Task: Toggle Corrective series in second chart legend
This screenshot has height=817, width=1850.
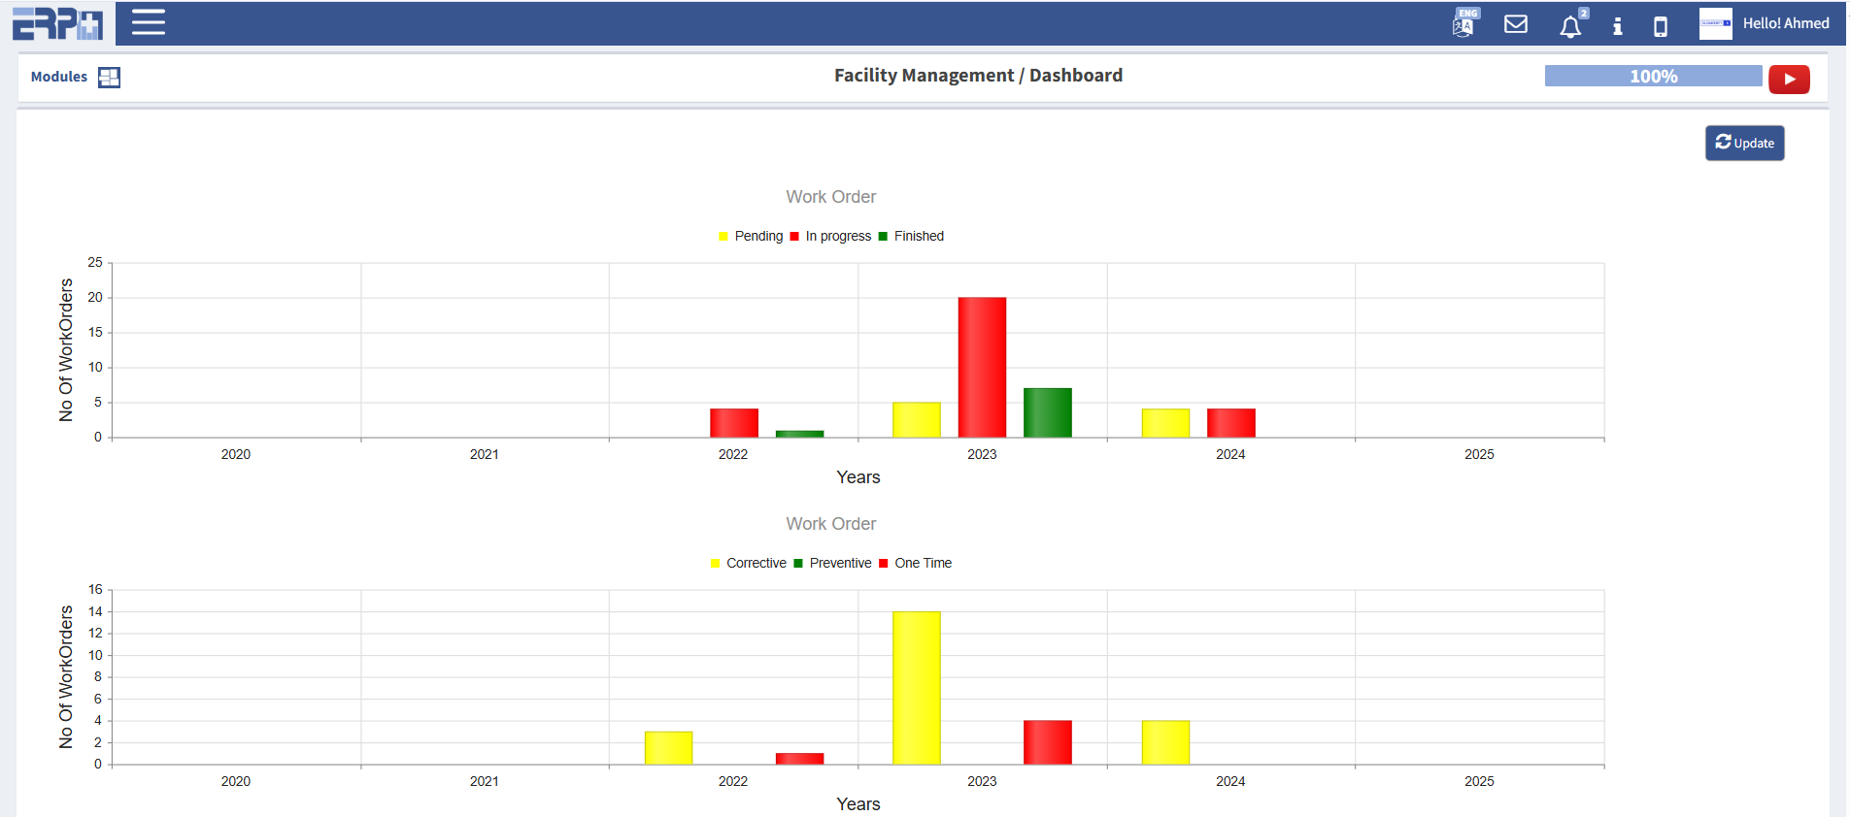Action: [748, 563]
